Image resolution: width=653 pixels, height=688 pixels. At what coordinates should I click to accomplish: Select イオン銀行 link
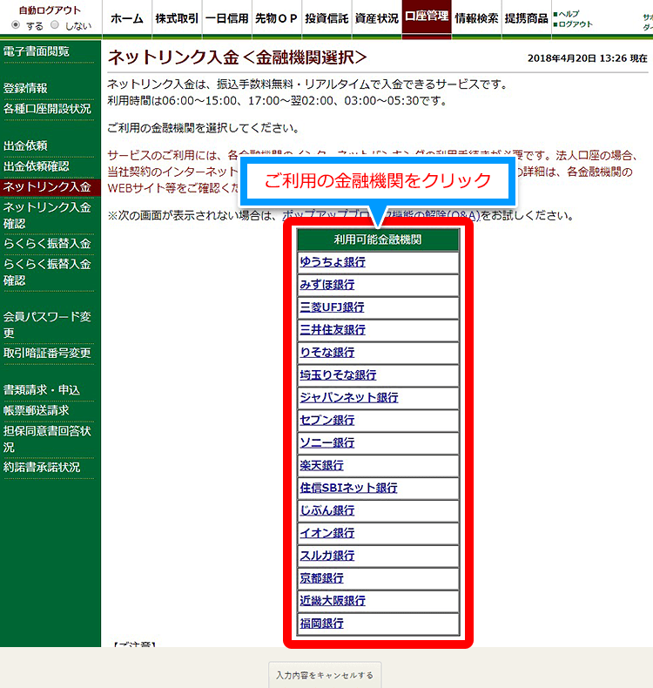[x=327, y=533]
